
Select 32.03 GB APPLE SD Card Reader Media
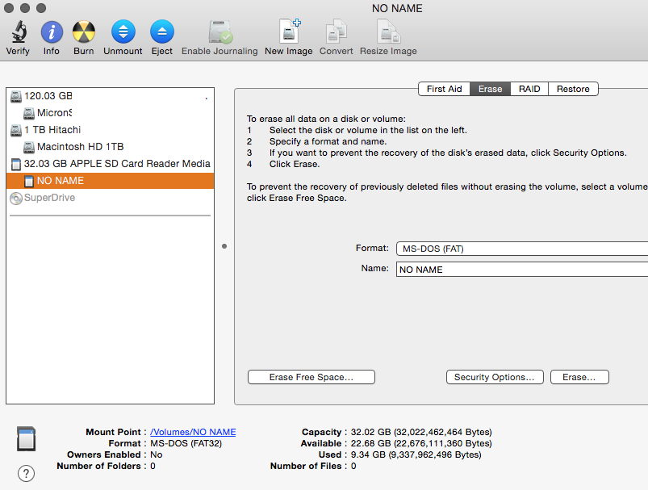click(110, 164)
